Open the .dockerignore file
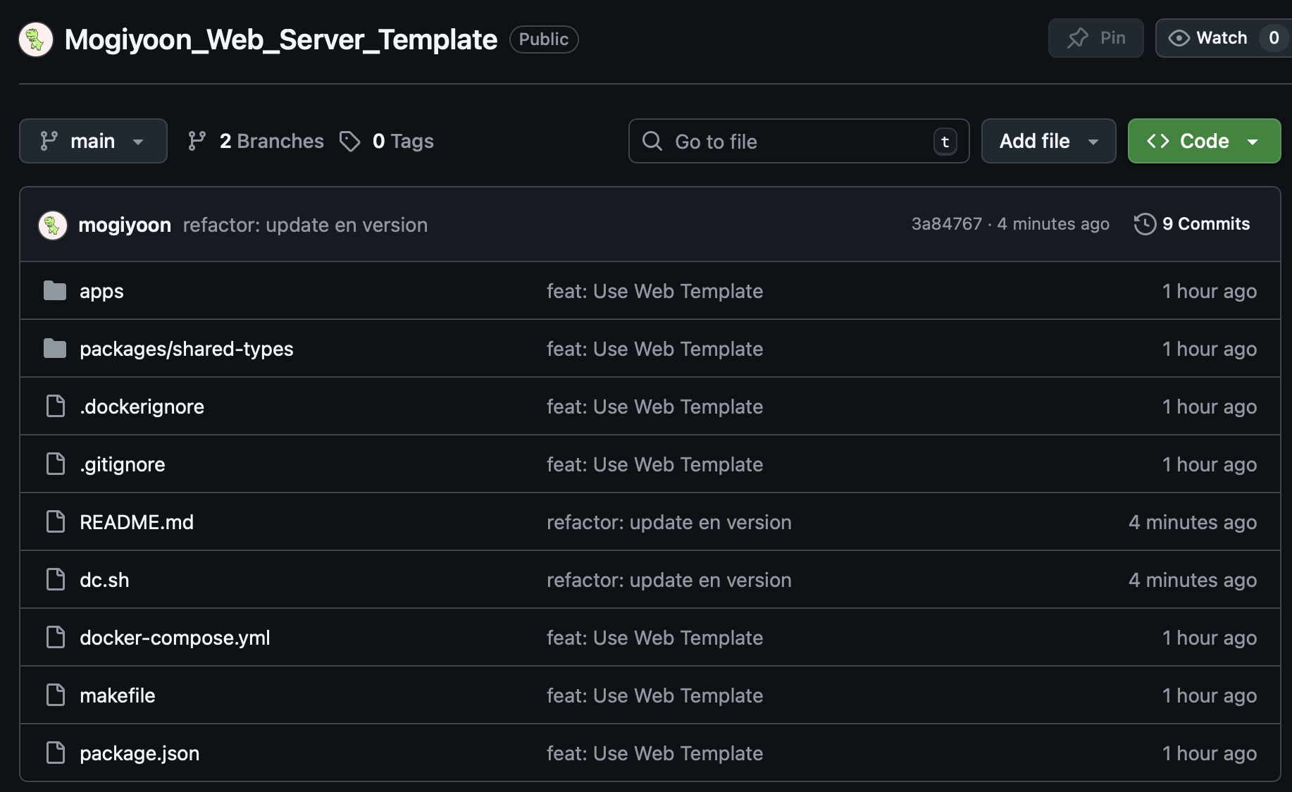Image resolution: width=1292 pixels, height=792 pixels. pyautogui.click(x=142, y=407)
